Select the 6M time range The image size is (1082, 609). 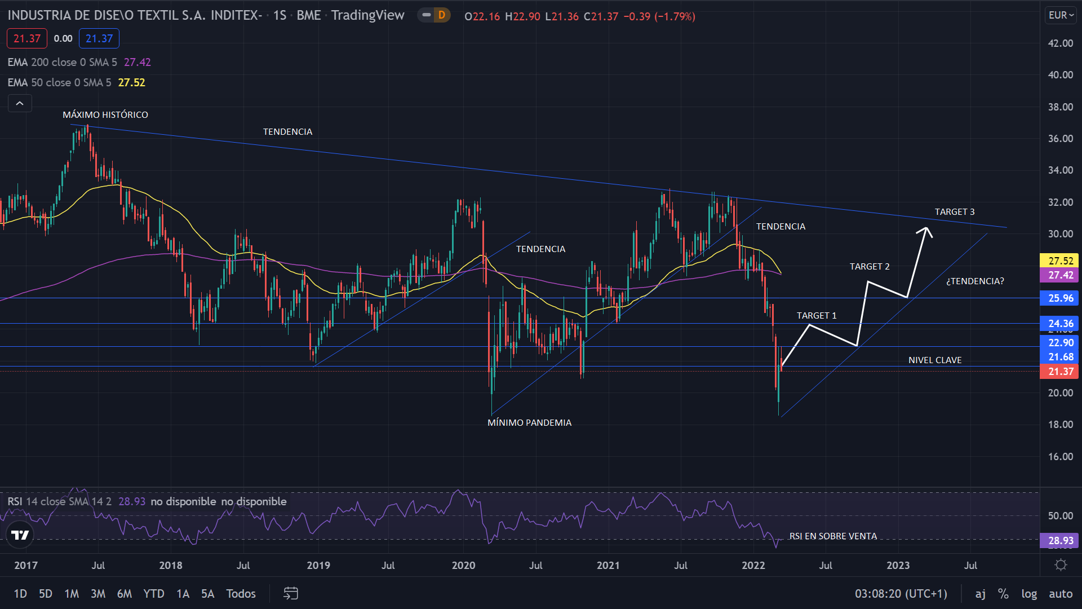click(x=125, y=594)
